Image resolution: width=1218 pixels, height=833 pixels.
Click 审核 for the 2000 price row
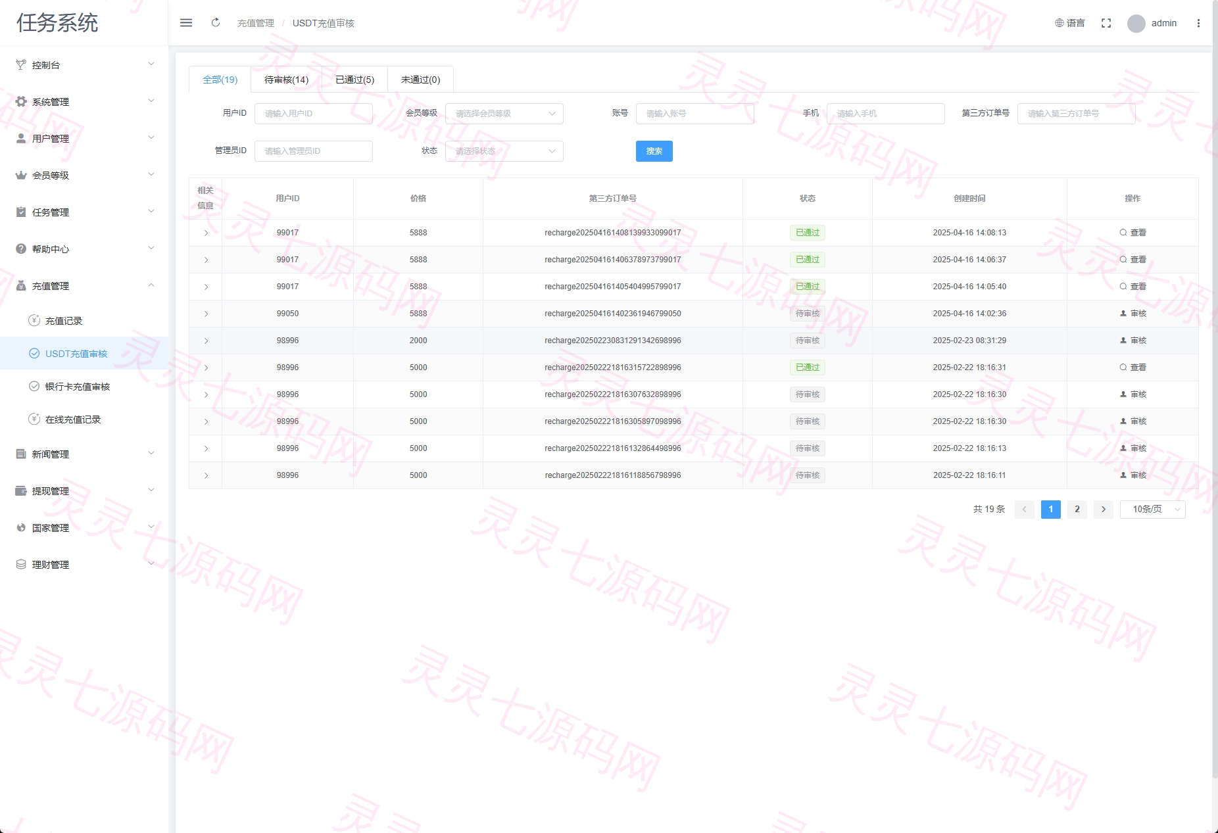tap(1133, 341)
